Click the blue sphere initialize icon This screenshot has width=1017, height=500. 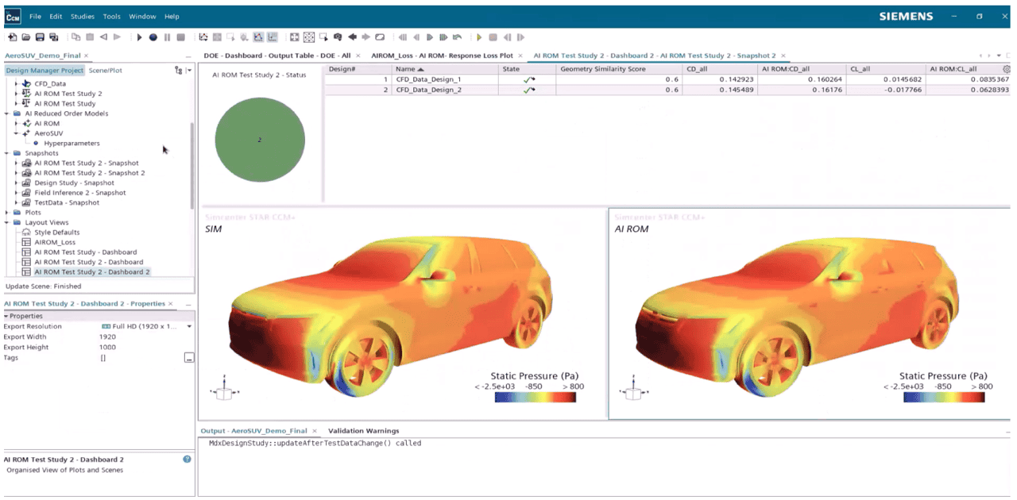pos(153,37)
